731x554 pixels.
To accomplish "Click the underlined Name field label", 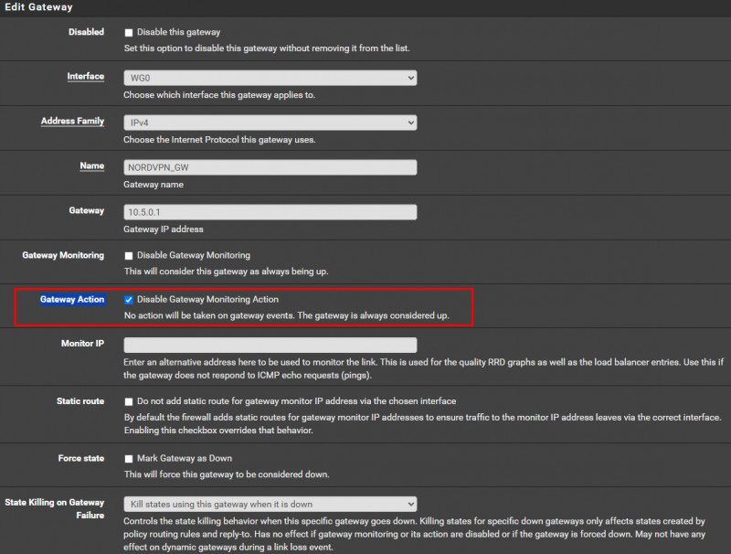I will click(x=90, y=165).
